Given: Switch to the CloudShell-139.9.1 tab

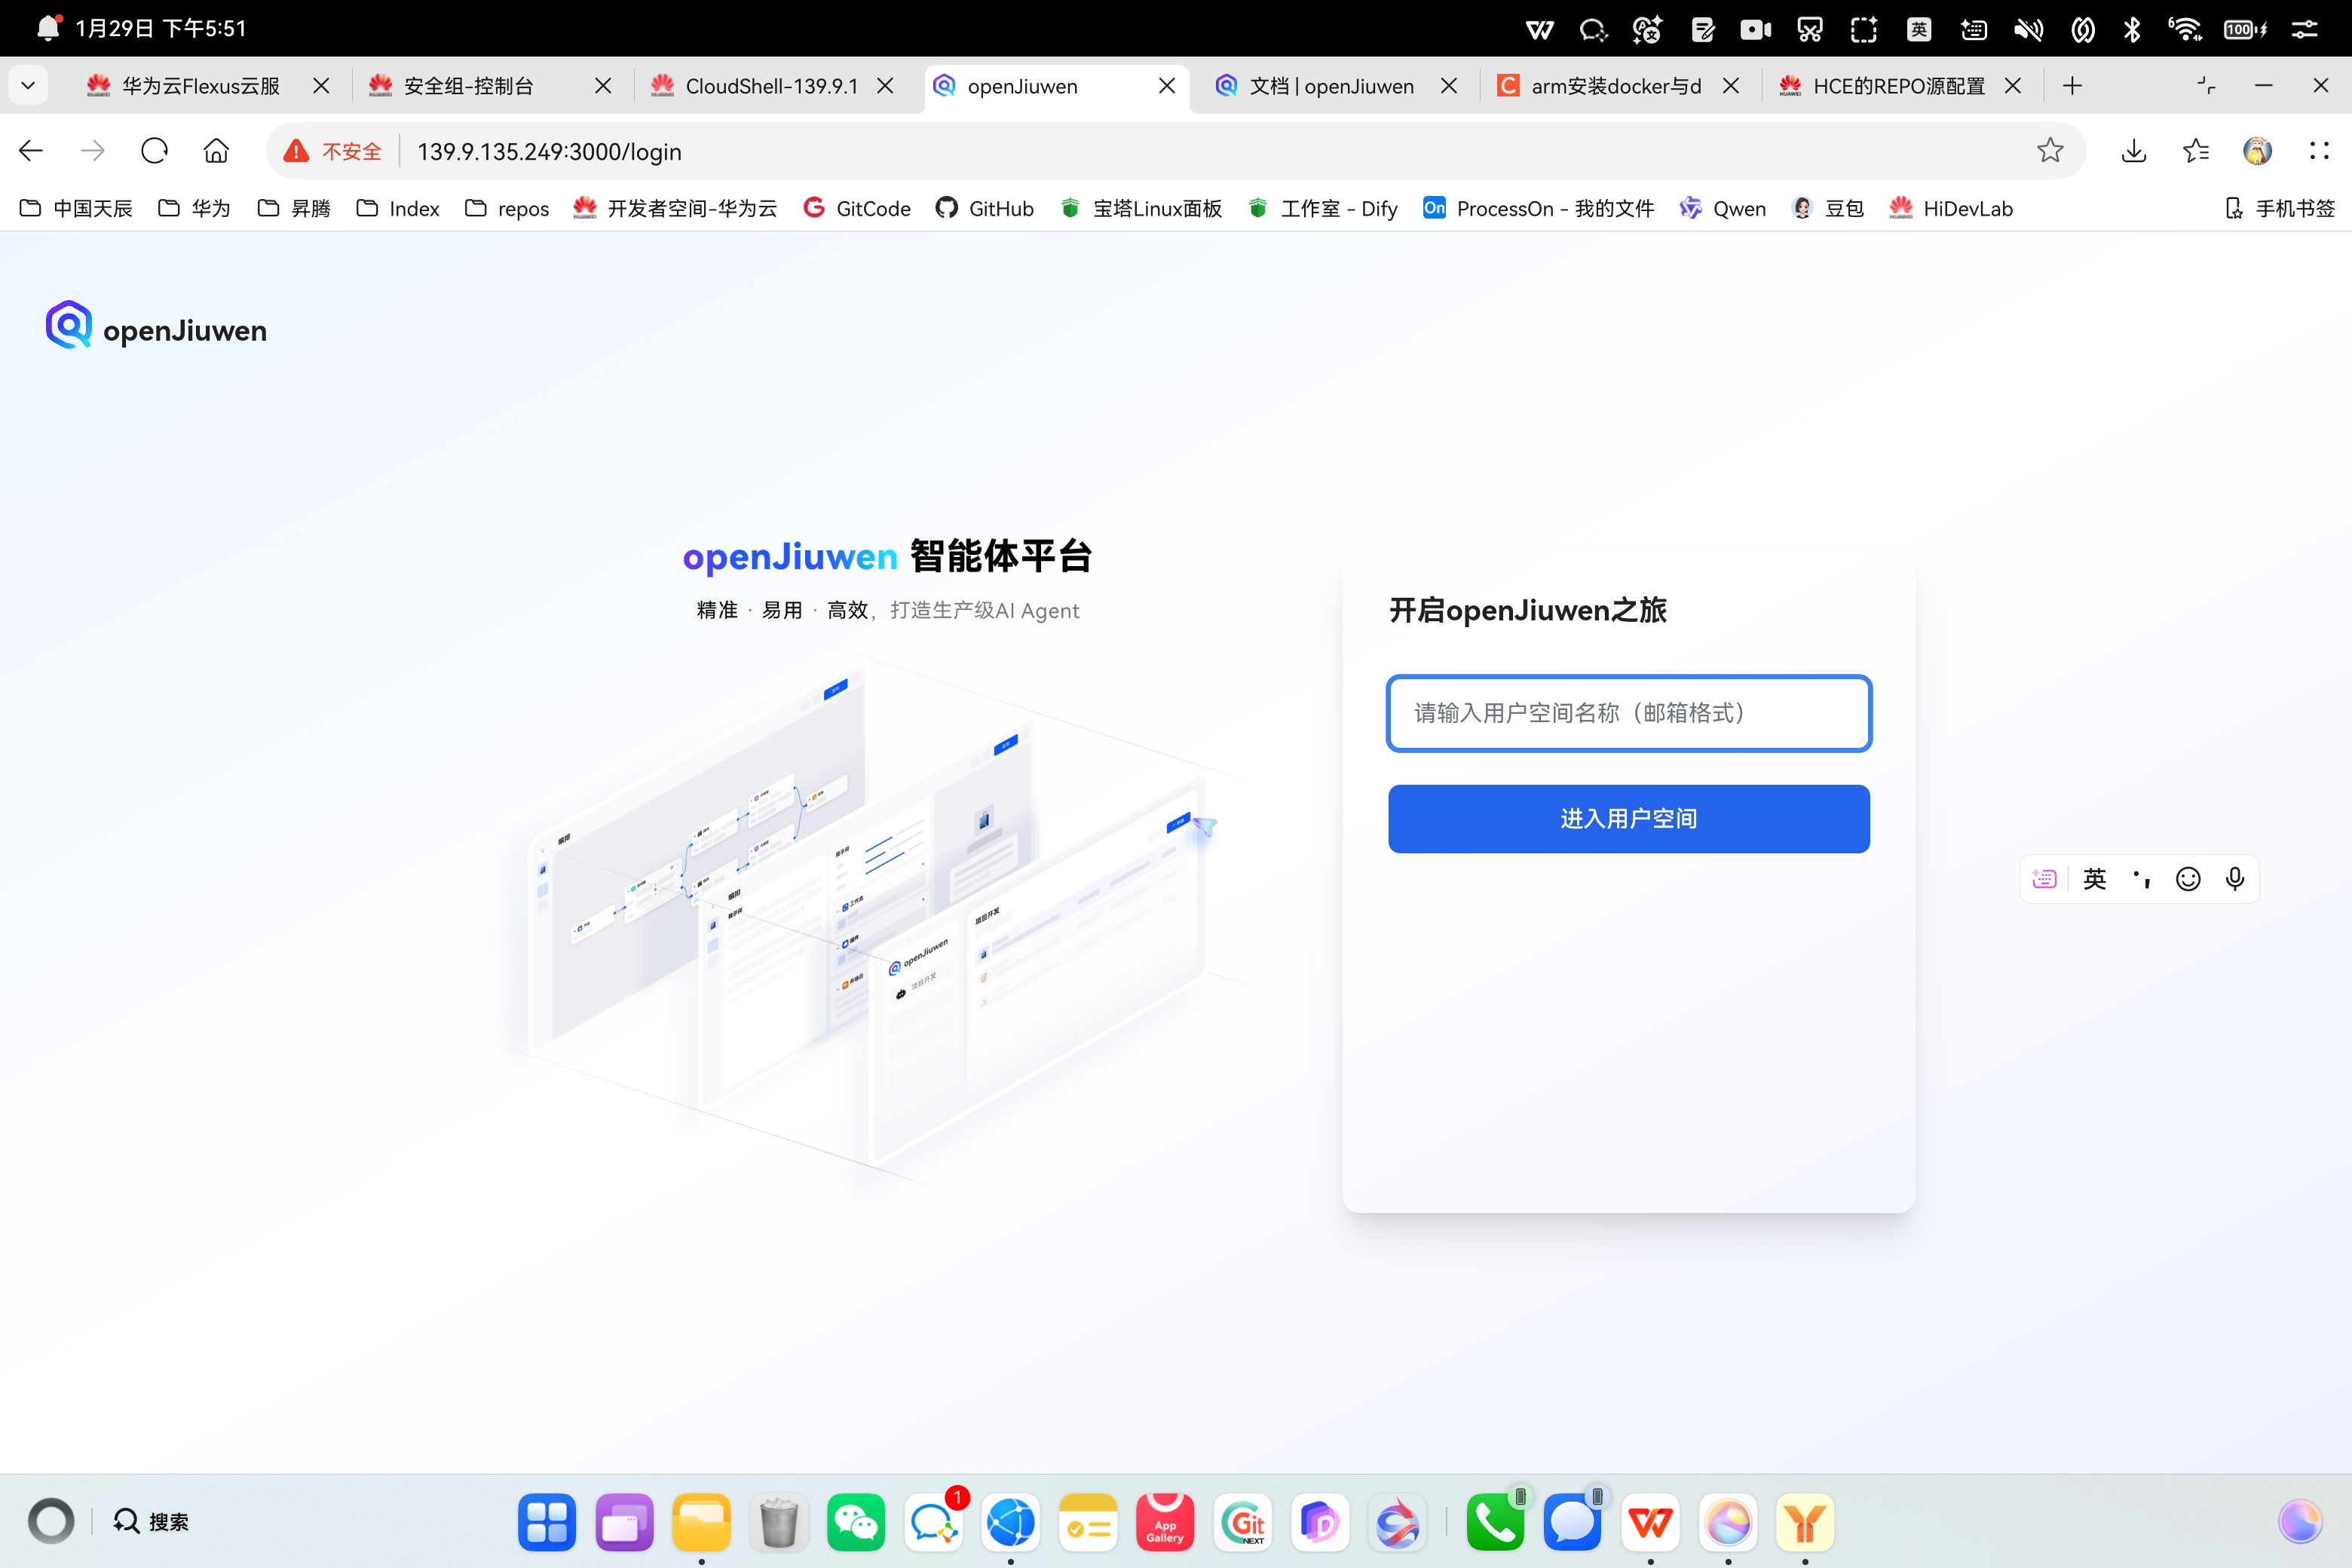Looking at the screenshot, I should [x=770, y=86].
